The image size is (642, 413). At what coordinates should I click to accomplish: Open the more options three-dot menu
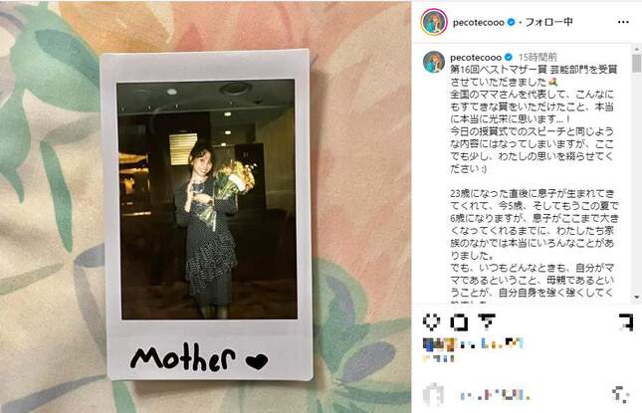coord(623,22)
